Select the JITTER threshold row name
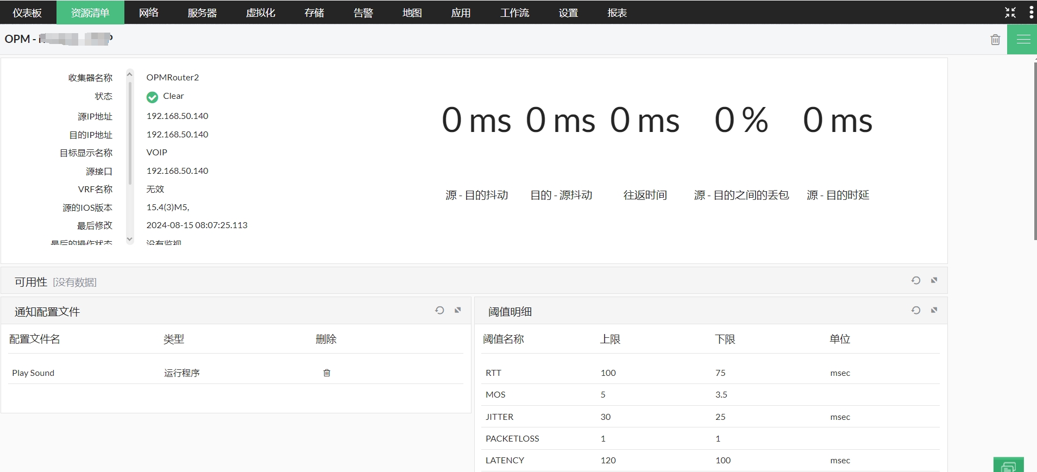This screenshot has height=472, width=1037. pyautogui.click(x=499, y=417)
